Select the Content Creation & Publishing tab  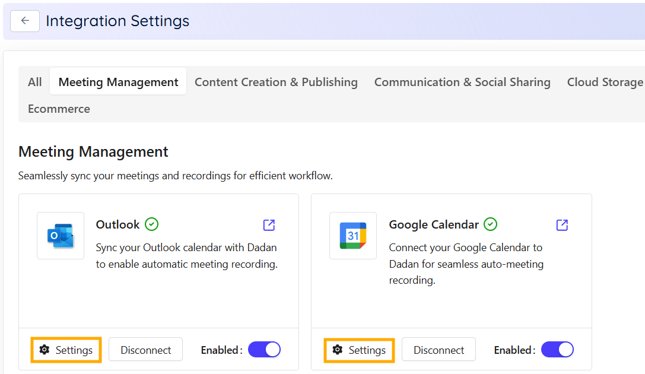276,81
